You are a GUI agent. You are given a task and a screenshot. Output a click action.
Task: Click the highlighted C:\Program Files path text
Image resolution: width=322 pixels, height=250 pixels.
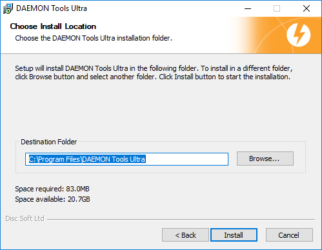click(x=87, y=159)
